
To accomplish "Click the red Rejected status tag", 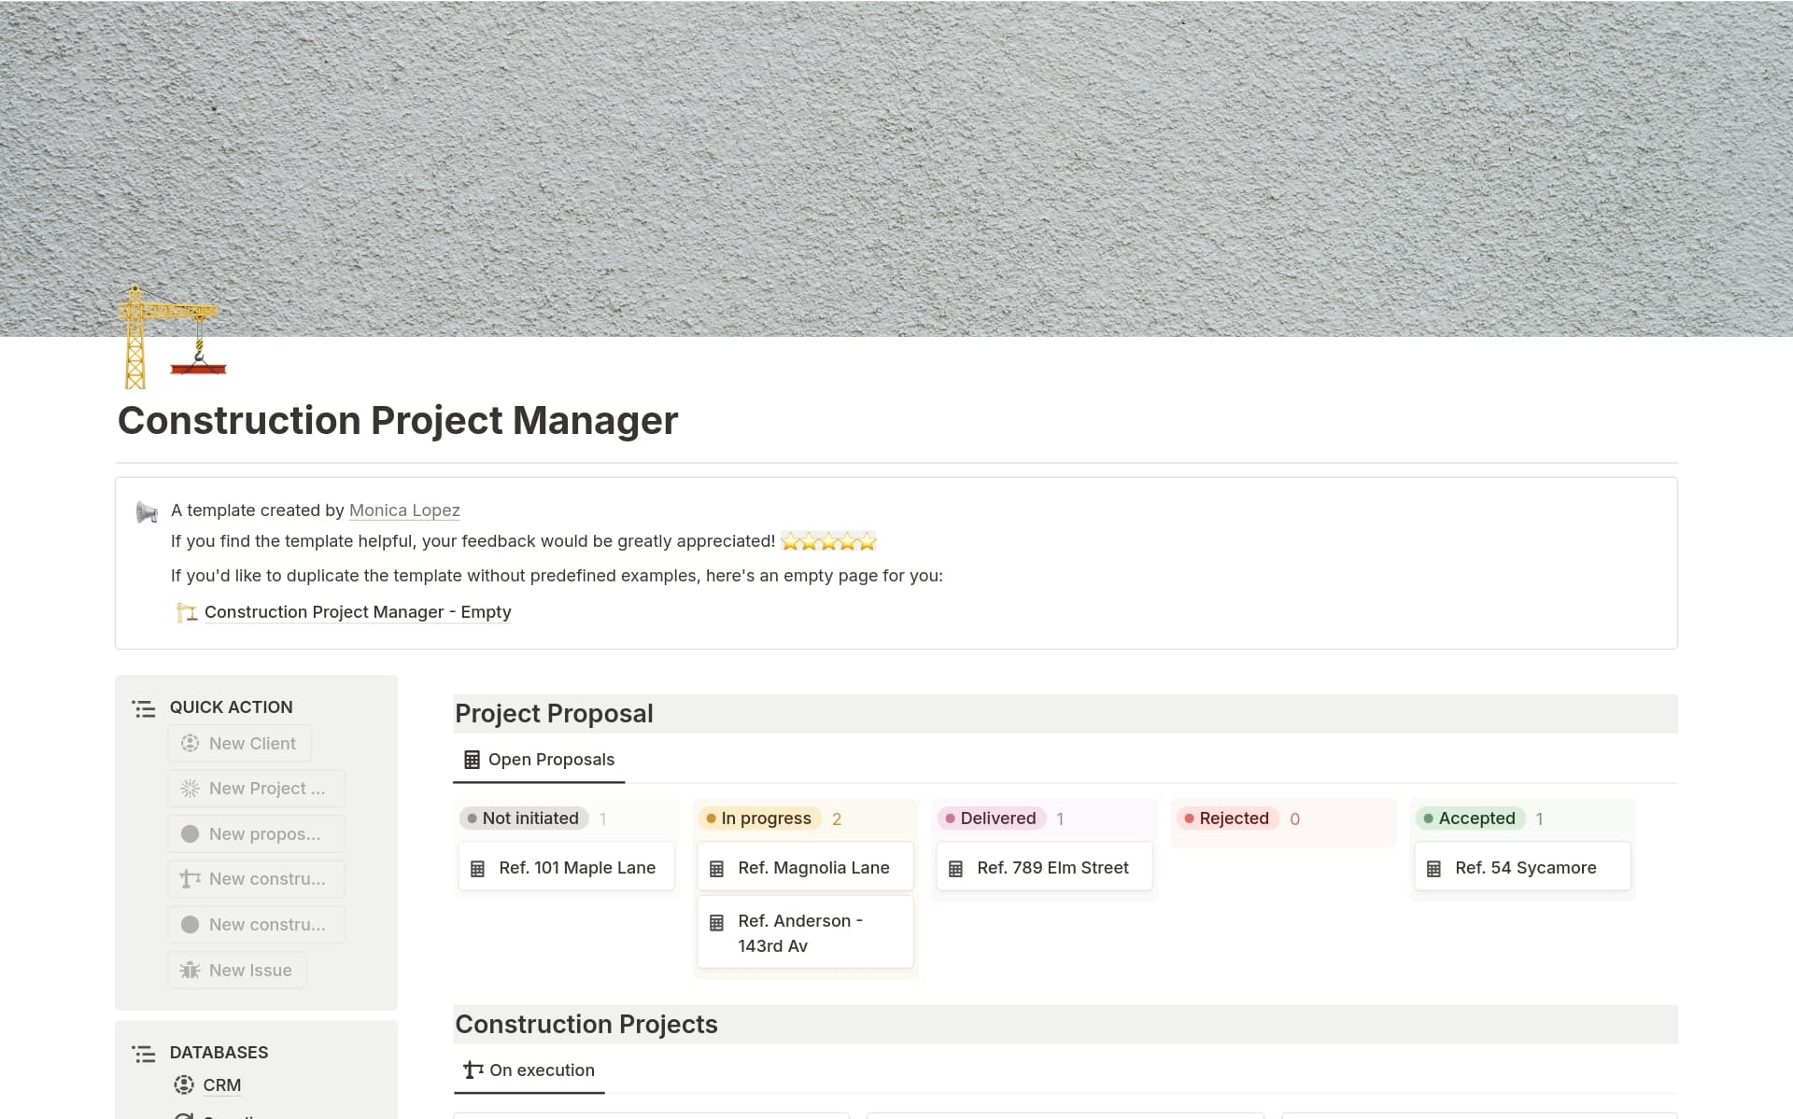I will click(1226, 818).
